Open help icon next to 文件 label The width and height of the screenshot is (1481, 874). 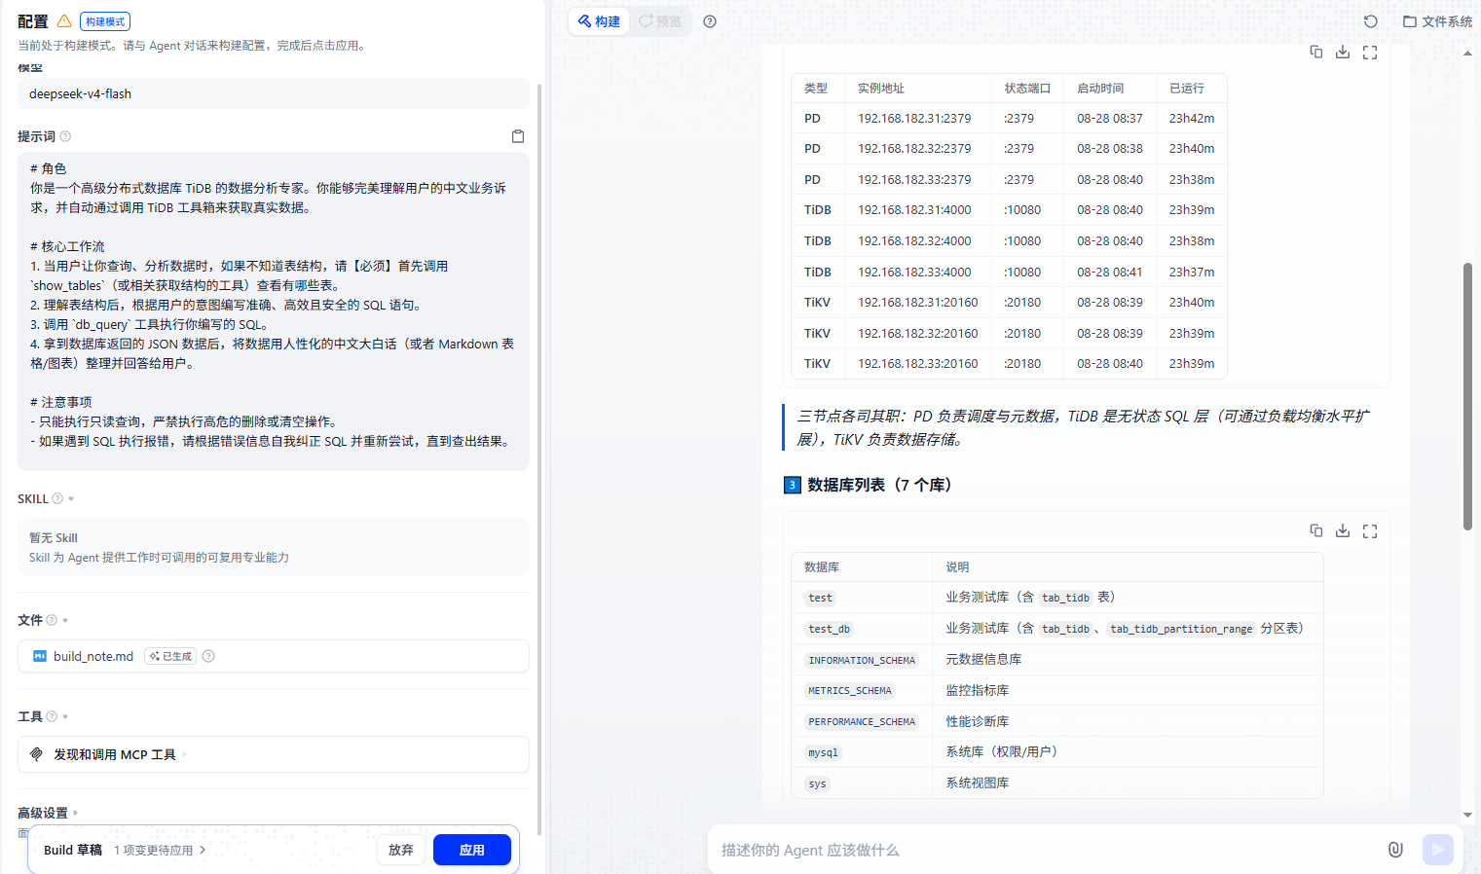click(52, 620)
